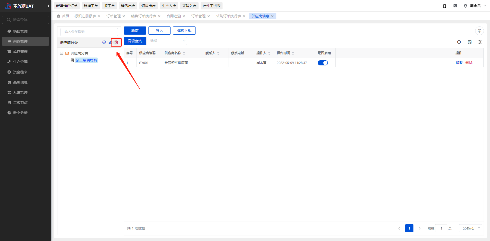Open 采购管理 in the sidebar
The height and width of the screenshot is (241, 490).
pyautogui.click(x=25, y=41)
